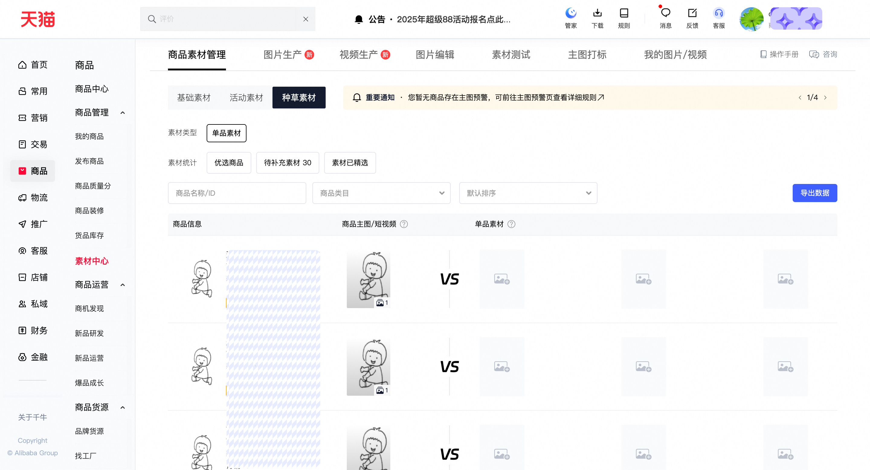
Task: Open the 商品类目 dropdown
Action: (x=381, y=193)
